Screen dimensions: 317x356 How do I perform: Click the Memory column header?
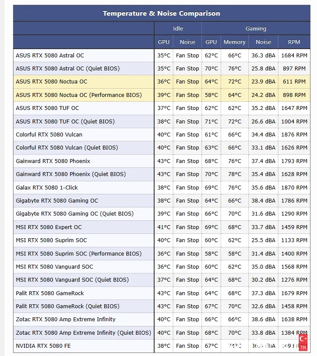click(x=234, y=42)
